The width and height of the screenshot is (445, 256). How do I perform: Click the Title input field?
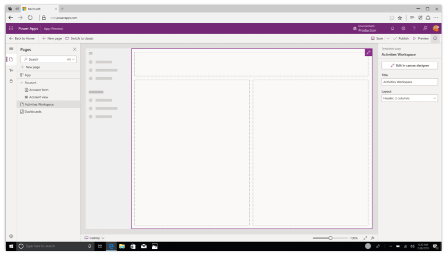pyautogui.click(x=409, y=82)
